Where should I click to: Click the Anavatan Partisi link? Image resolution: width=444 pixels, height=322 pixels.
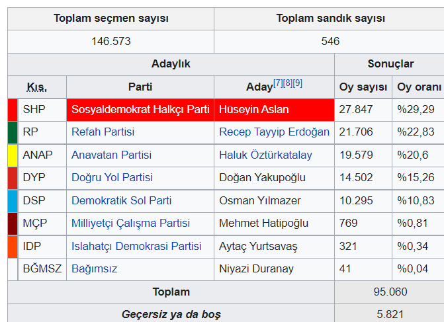click(x=111, y=155)
